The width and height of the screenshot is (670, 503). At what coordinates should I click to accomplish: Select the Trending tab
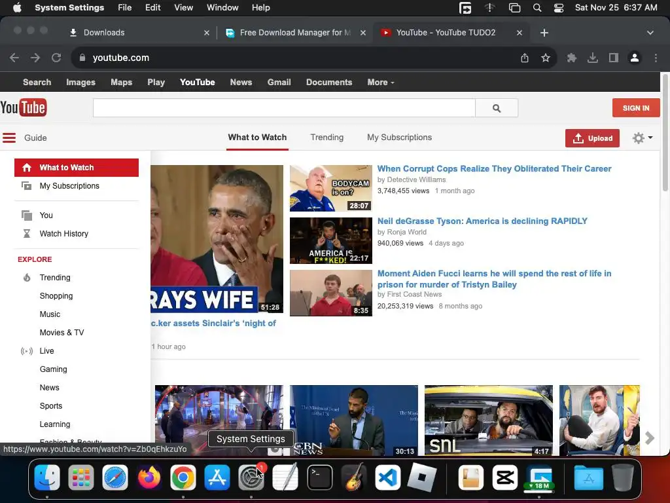tap(327, 138)
